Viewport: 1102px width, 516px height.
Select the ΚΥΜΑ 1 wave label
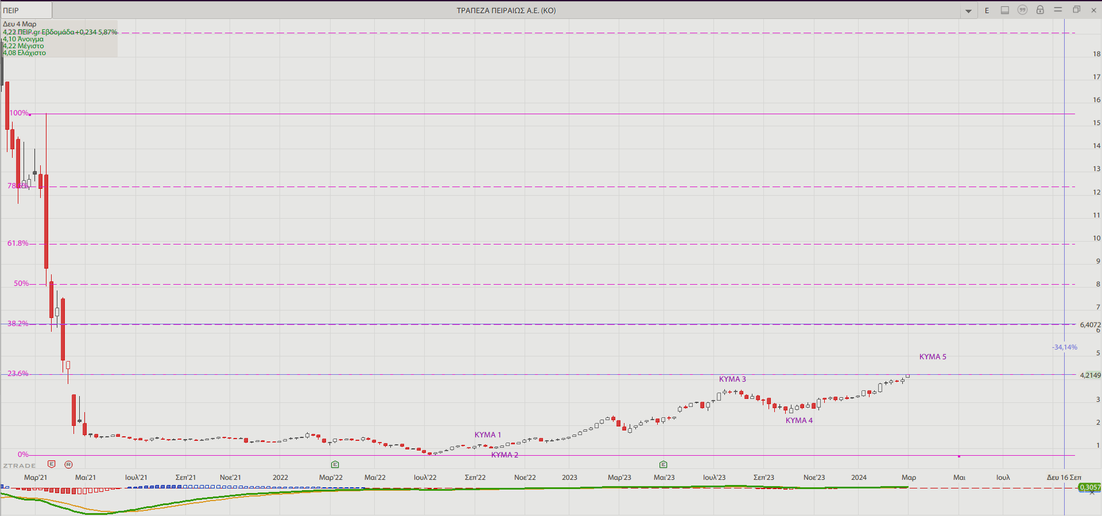pyautogui.click(x=488, y=435)
